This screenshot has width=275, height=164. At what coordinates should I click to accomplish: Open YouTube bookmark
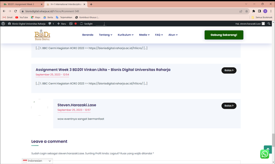click(21, 17)
